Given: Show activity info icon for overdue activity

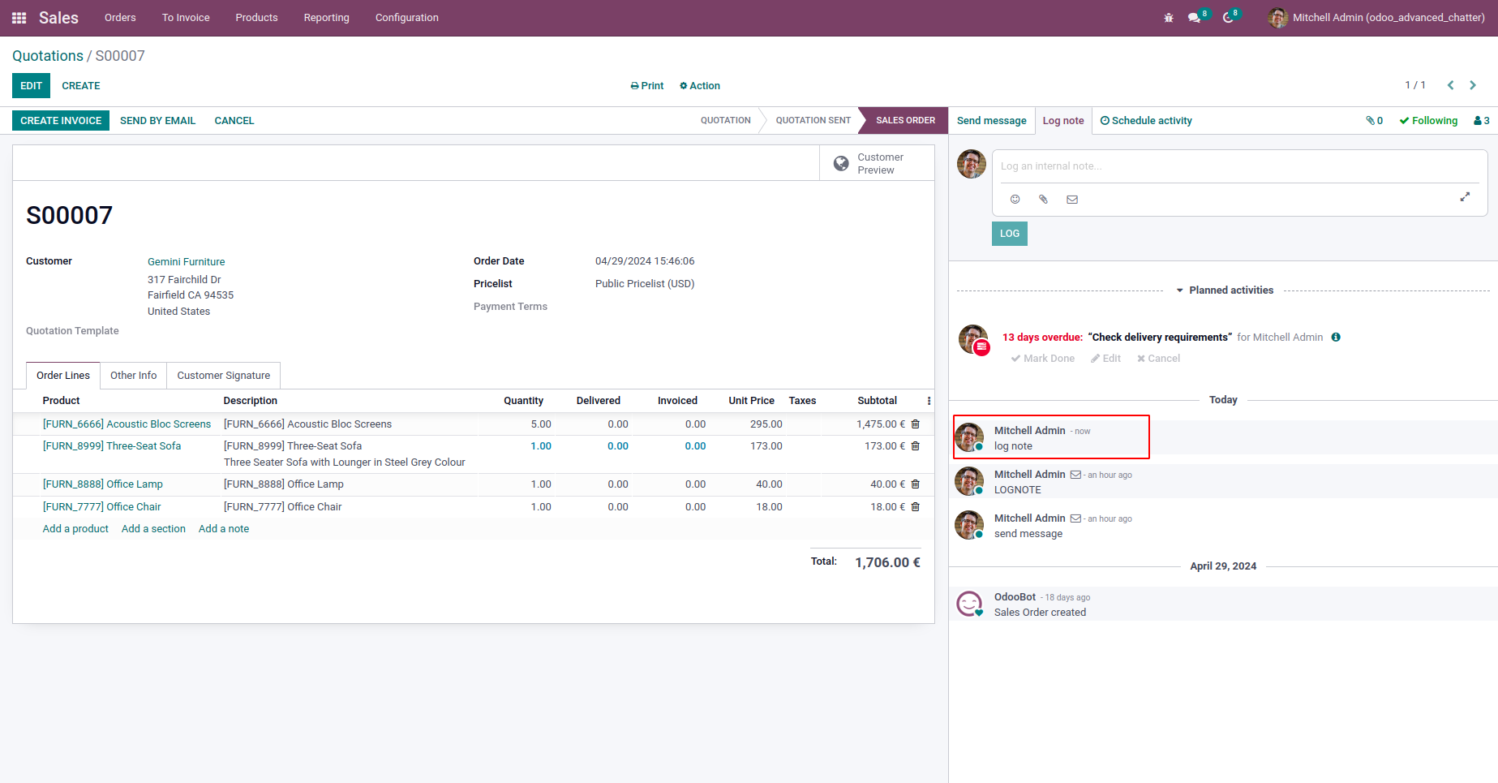Looking at the screenshot, I should click(x=1336, y=338).
